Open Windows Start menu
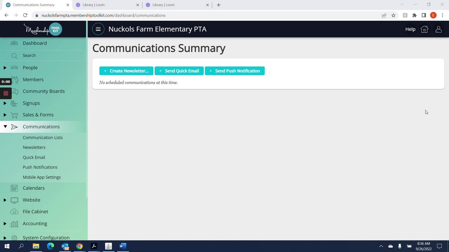Viewport: 449px width, 252px height. (7, 246)
